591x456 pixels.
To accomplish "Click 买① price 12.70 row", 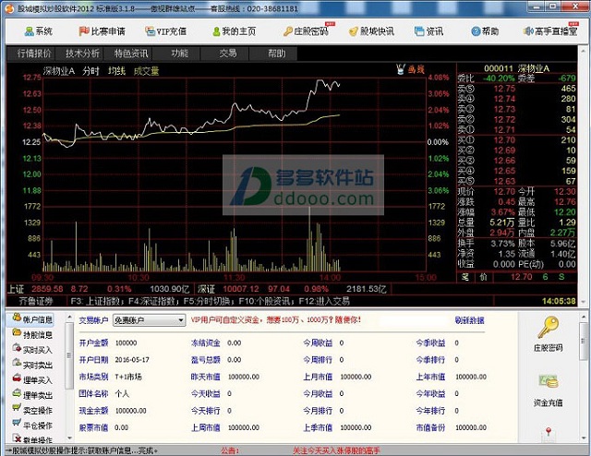I will tap(516, 140).
